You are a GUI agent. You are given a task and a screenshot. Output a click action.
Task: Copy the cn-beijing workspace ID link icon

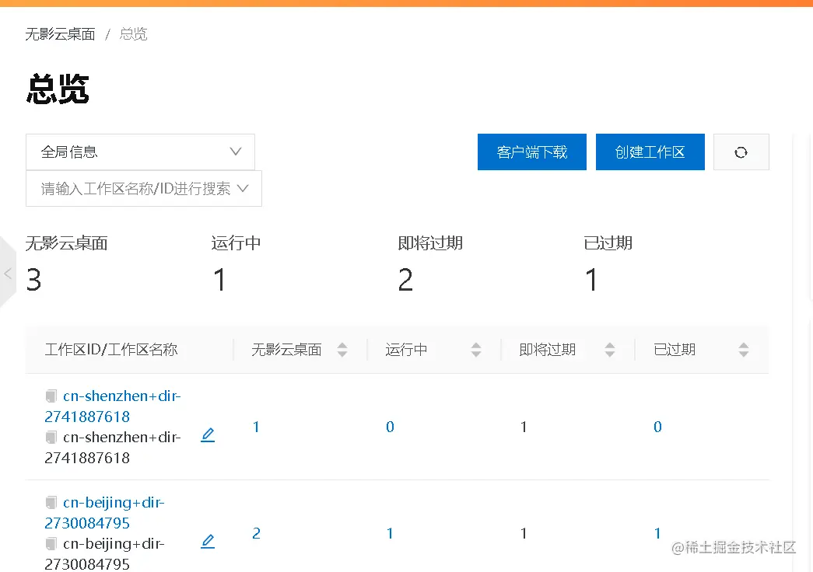[51, 503]
